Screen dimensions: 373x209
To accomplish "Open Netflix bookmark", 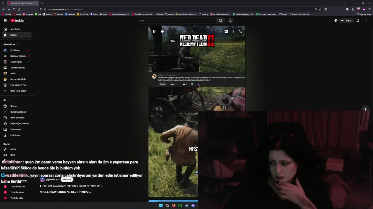I will (x=17, y=14).
